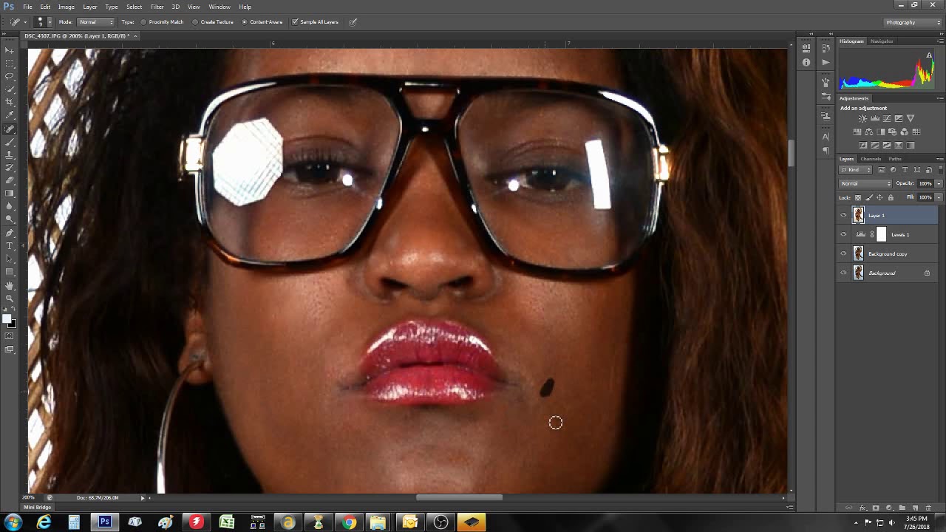Switch to the Navigator tab
The height and width of the screenshot is (532, 946).
(x=882, y=41)
